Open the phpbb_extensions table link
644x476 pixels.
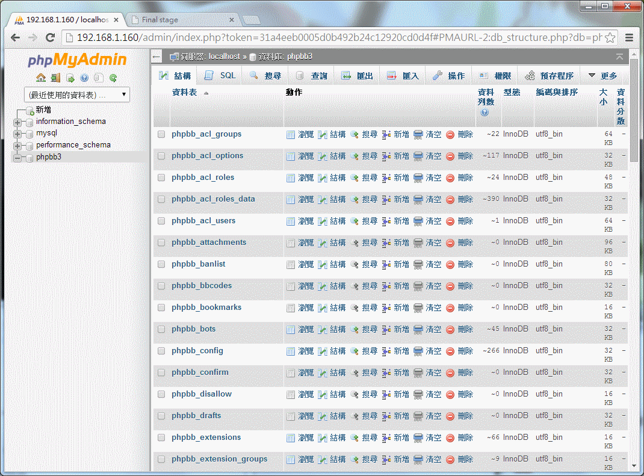(x=206, y=437)
